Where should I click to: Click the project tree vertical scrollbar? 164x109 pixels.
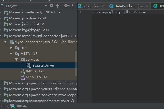(x=76, y=63)
